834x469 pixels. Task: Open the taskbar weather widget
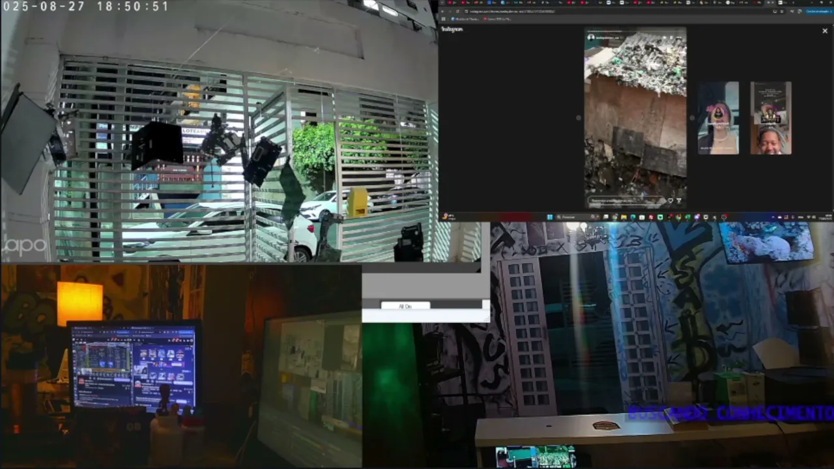coord(448,217)
